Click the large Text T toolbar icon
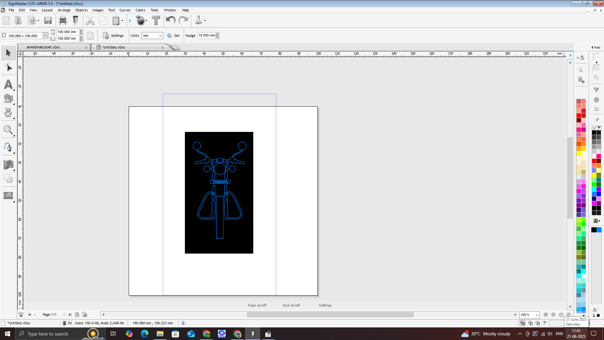 point(156,20)
